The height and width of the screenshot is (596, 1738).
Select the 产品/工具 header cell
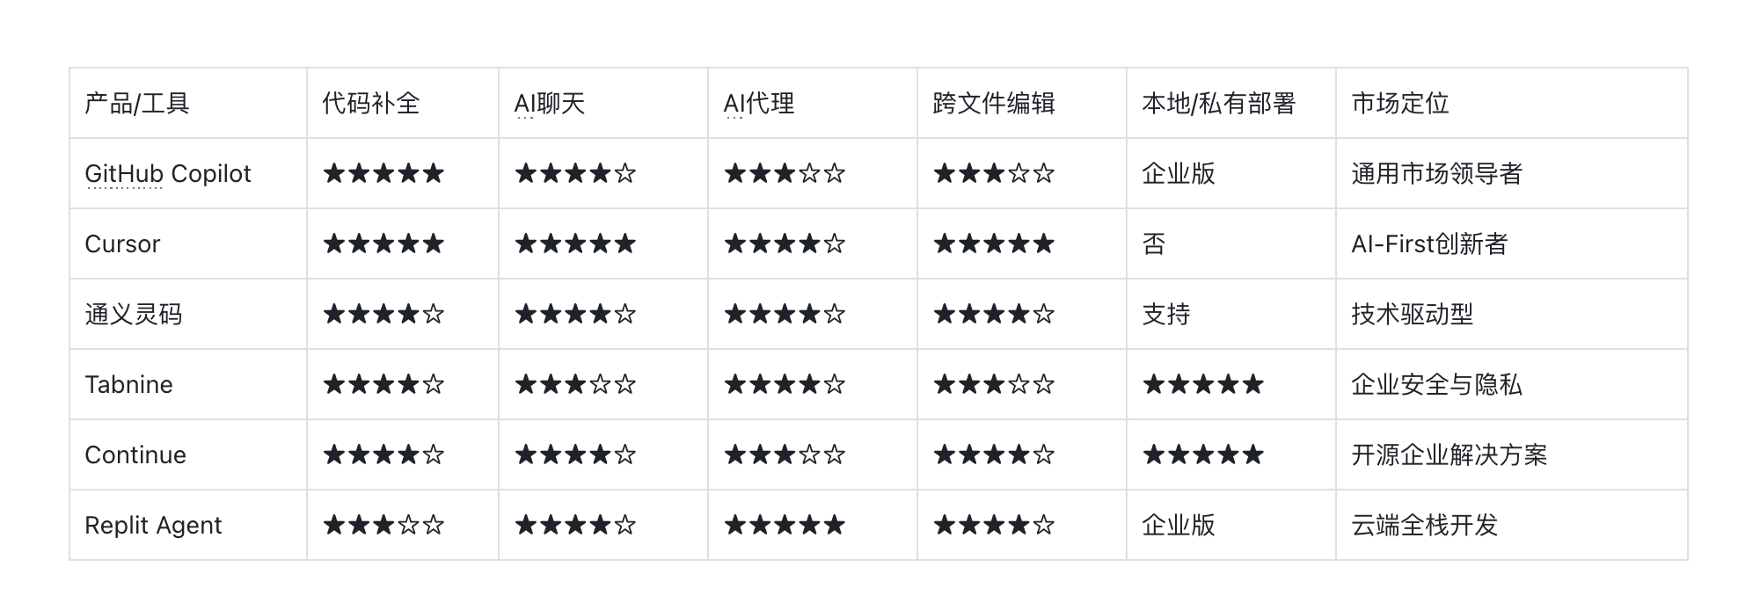pos(136,104)
